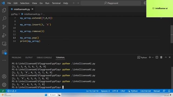
Task: Open the Accounts menu icon
Action: tap(4, 77)
